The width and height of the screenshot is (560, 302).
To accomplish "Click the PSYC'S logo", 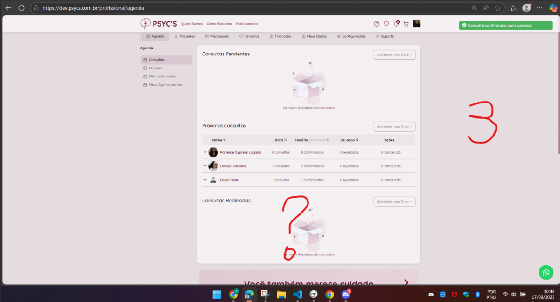I will (x=159, y=24).
